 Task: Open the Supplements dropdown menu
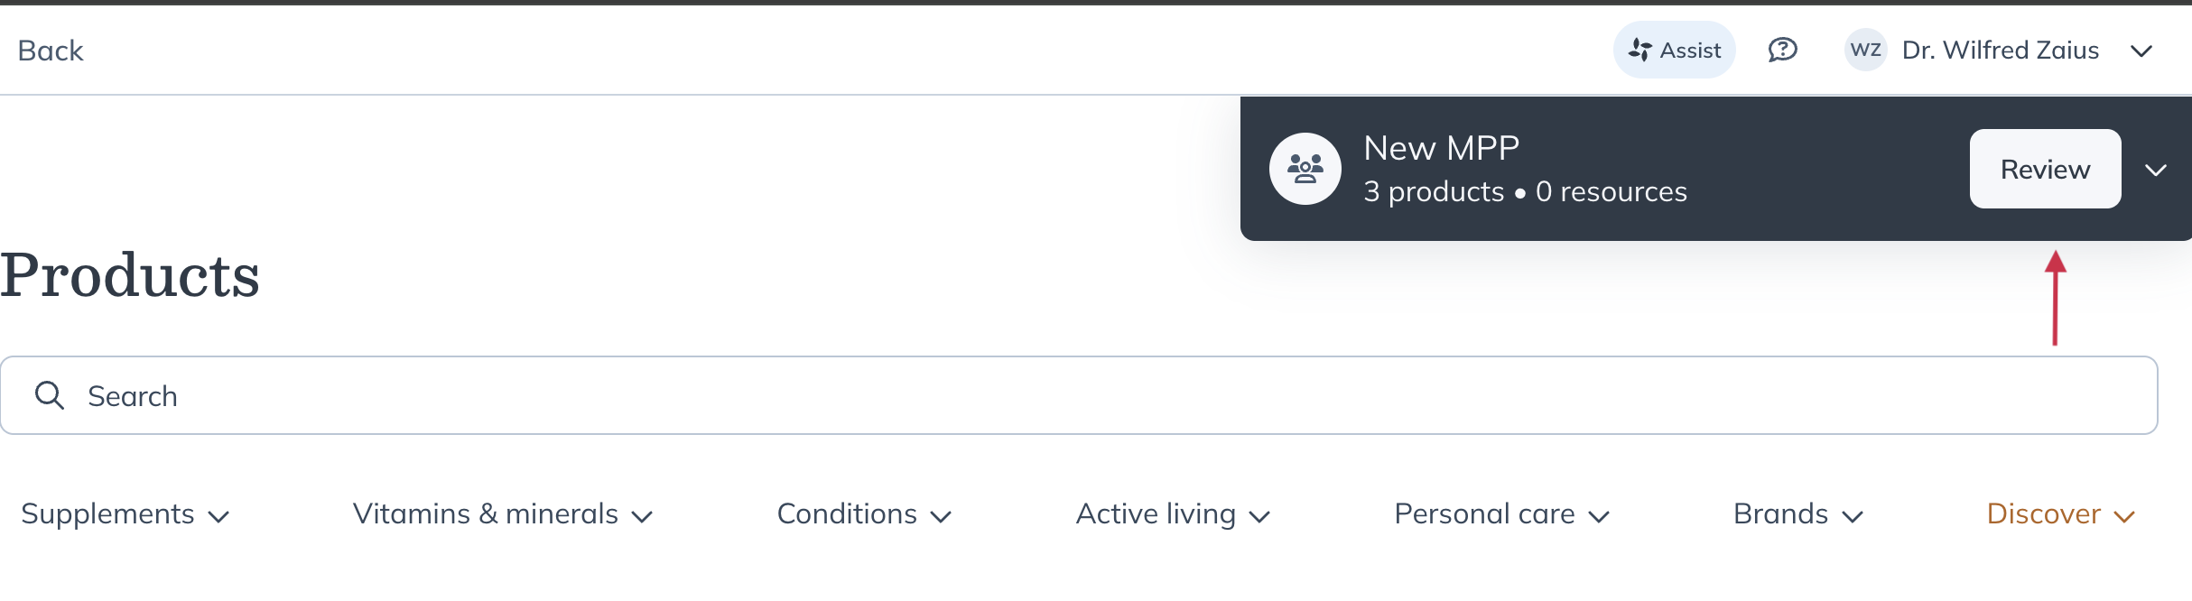125,514
